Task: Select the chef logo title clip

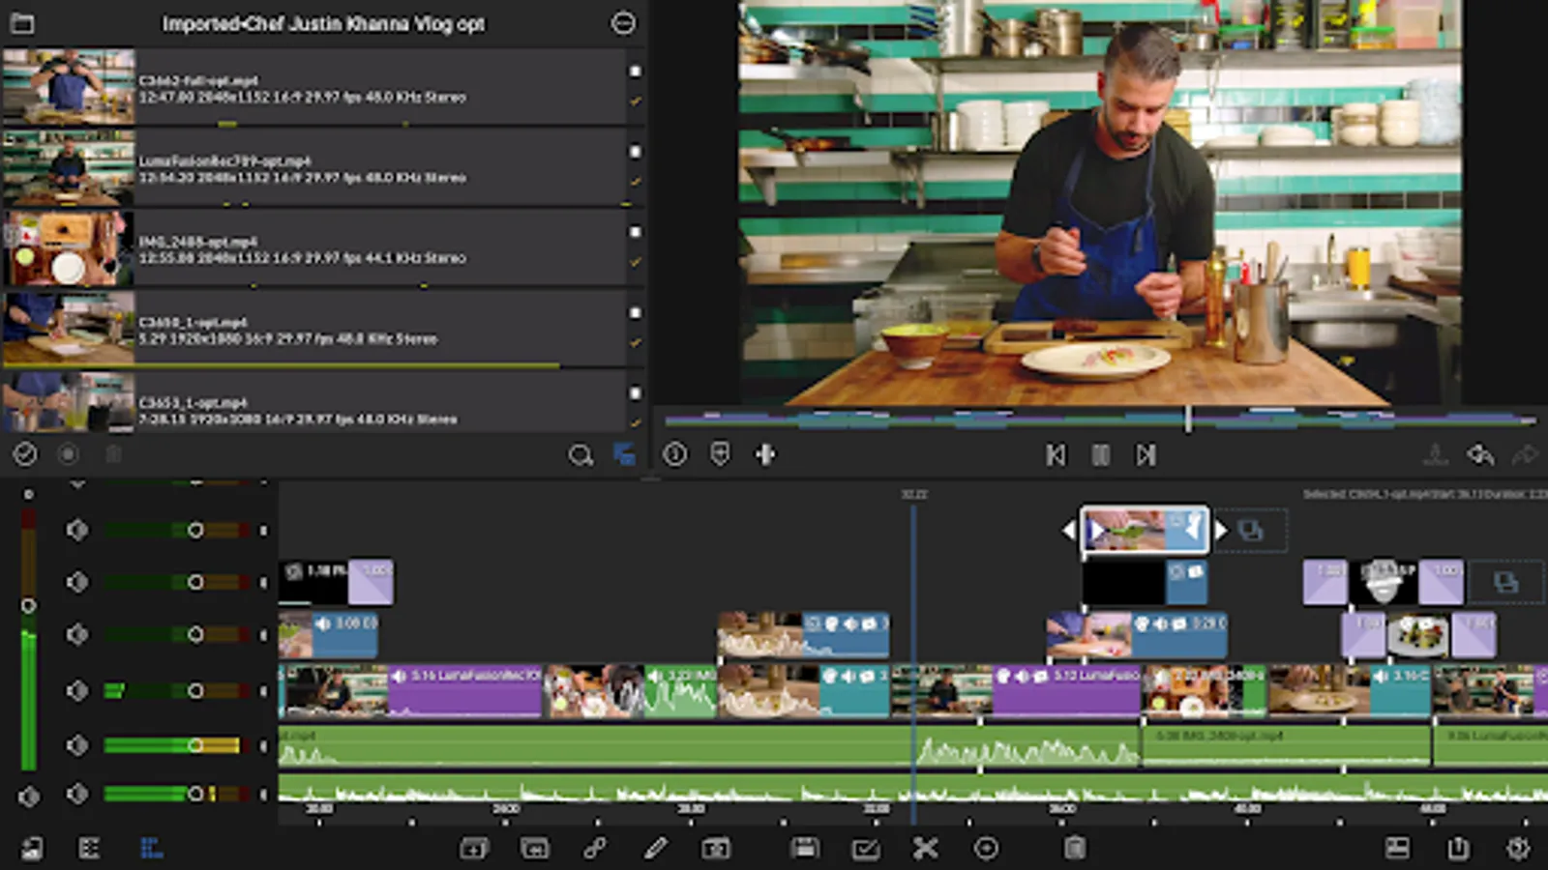Action: pyautogui.click(x=1384, y=582)
